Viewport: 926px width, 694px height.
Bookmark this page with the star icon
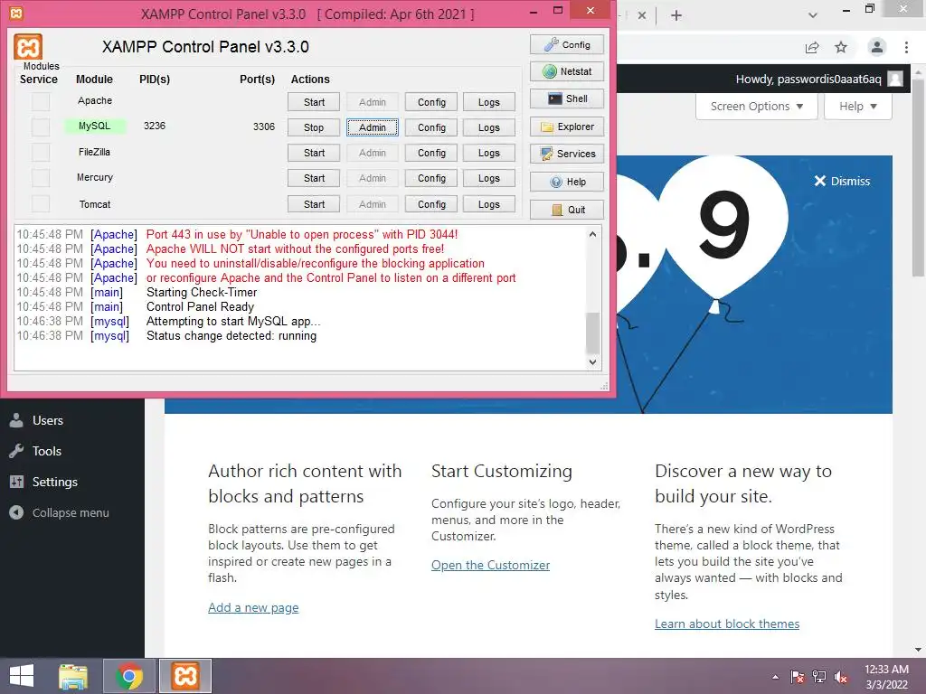coord(841,47)
